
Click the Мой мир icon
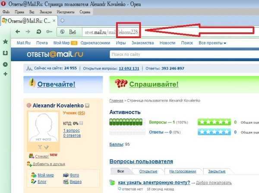34,175
